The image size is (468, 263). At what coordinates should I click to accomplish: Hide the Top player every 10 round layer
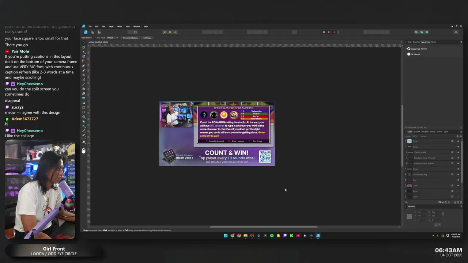coord(458,158)
